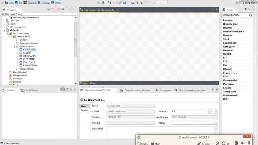Click File regex metadata icon

pyautogui.click(x=10, y=79)
